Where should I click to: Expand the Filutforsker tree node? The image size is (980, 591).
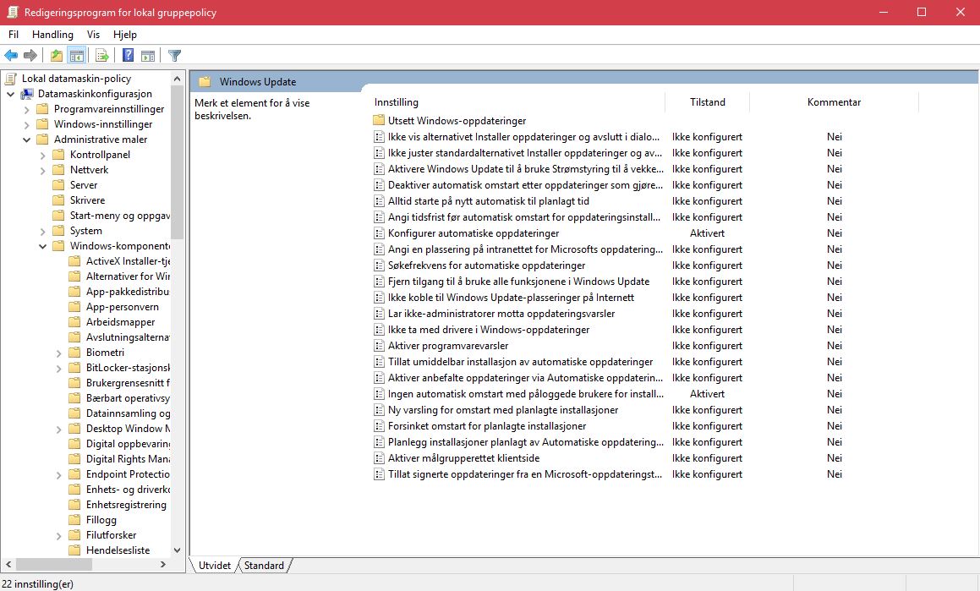tap(58, 535)
